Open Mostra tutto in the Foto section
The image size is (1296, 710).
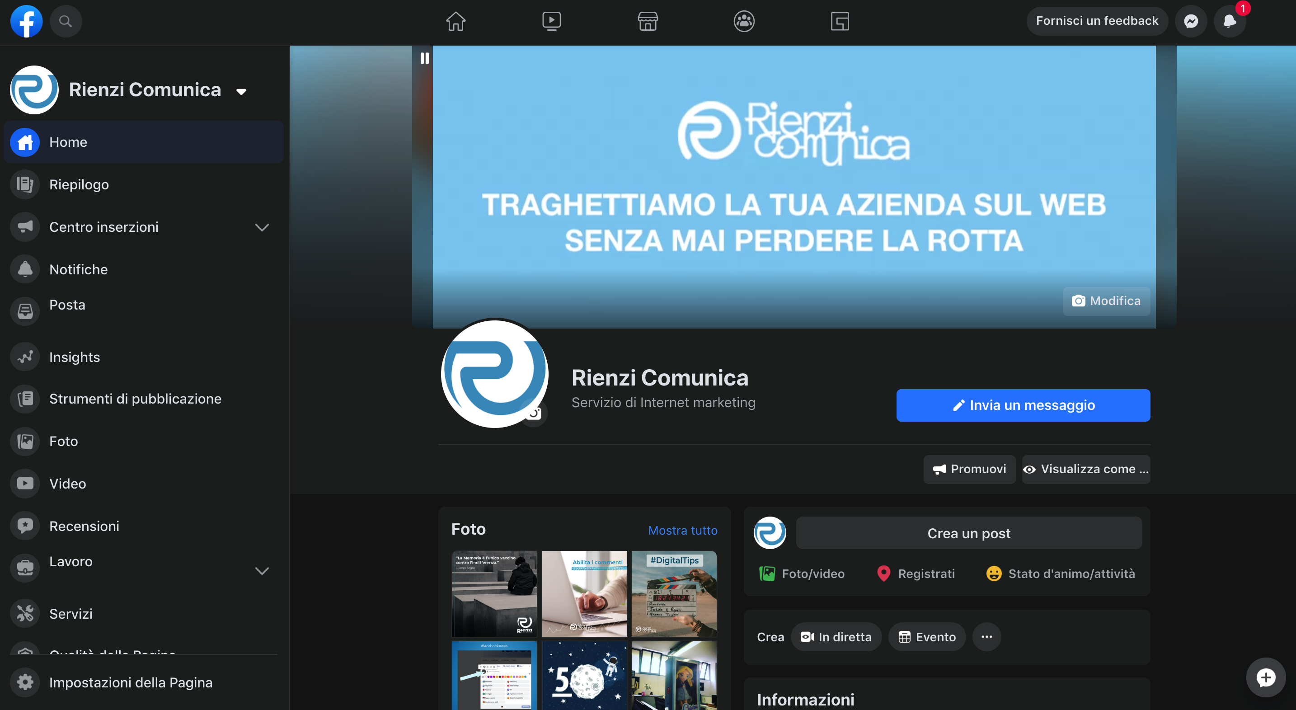pyautogui.click(x=682, y=530)
